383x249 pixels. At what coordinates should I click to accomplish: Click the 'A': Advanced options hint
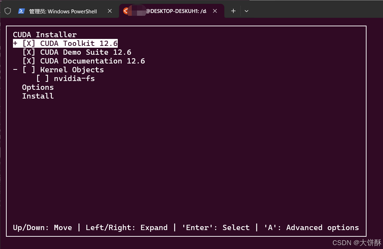click(312, 228)
